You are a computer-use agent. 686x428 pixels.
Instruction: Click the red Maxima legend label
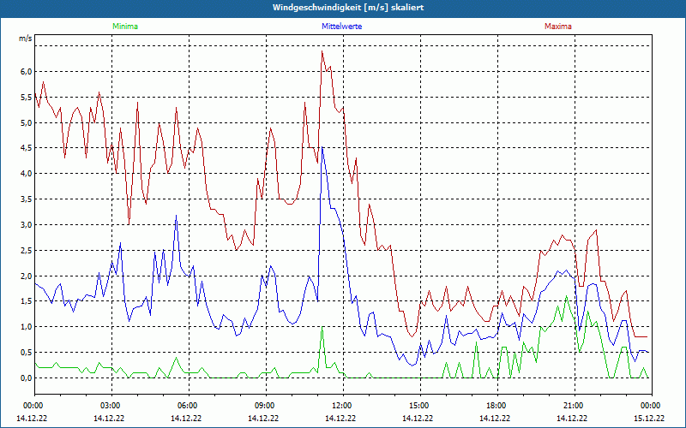click(x=558, y=27)
